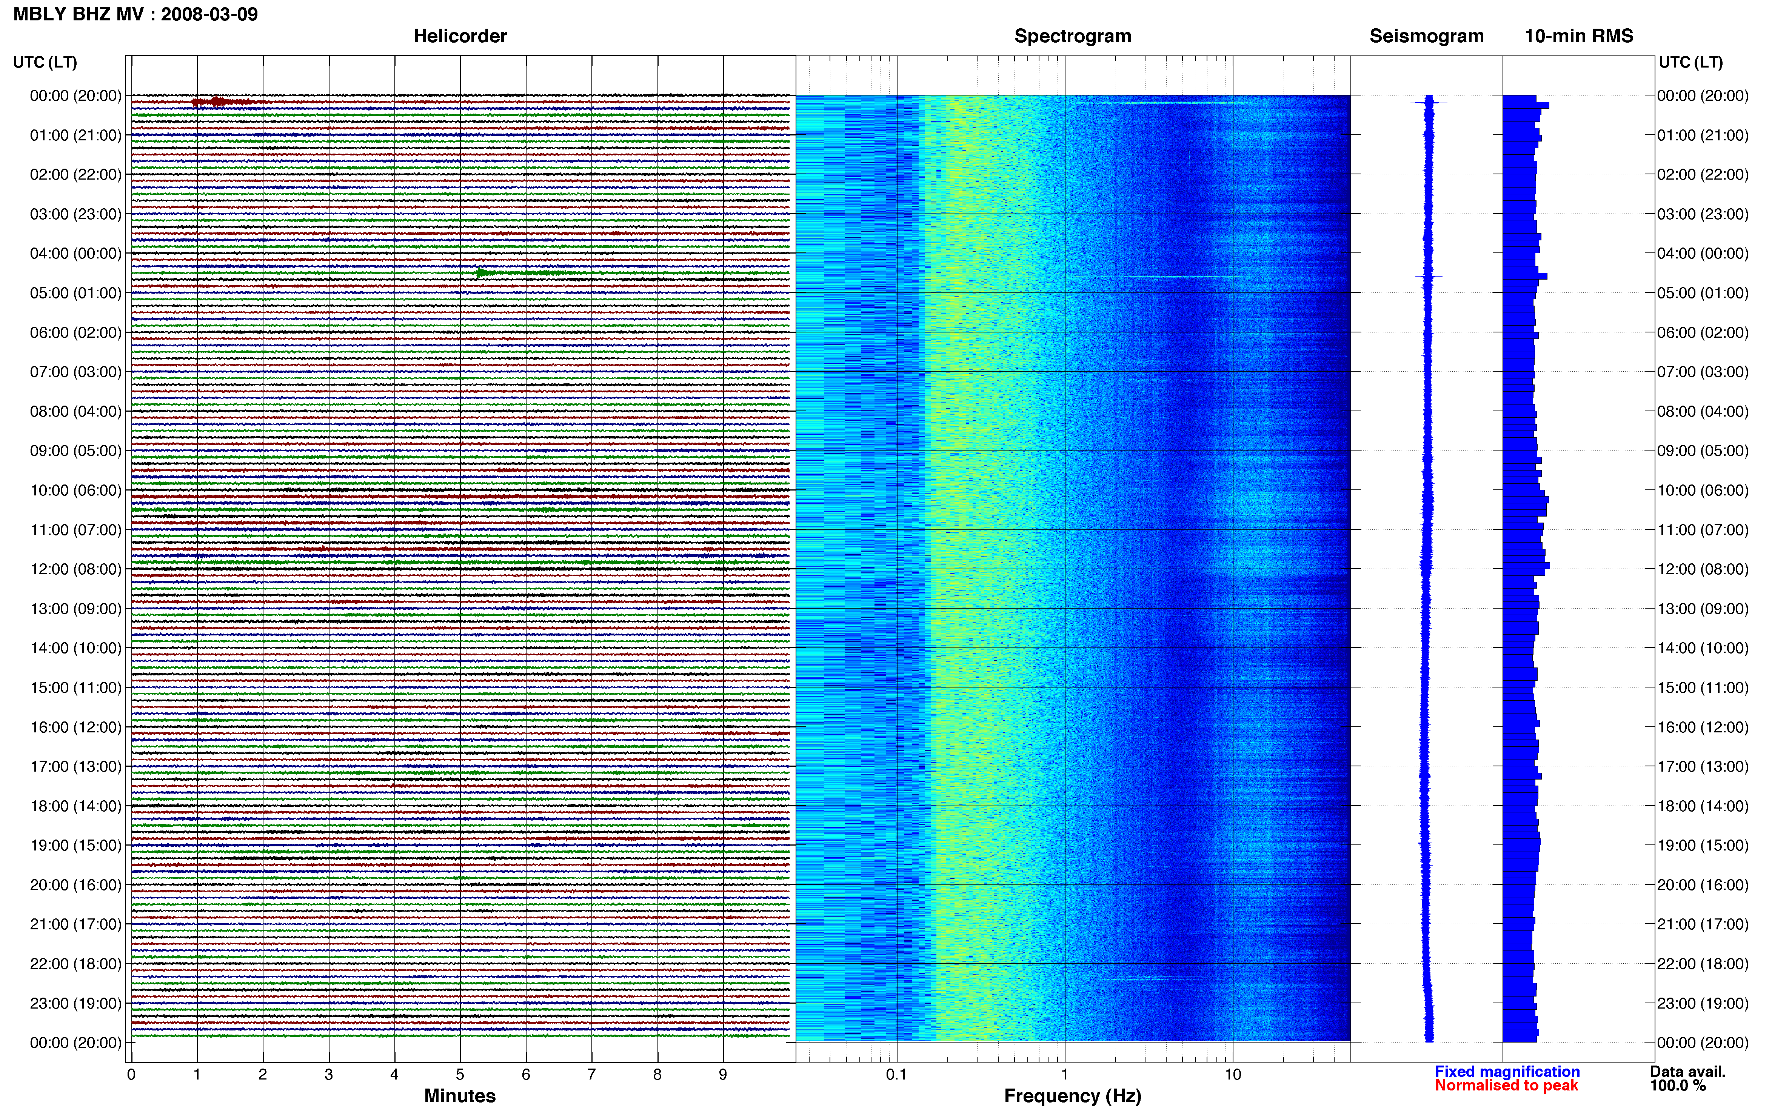Click the right '11:00 (07:00)' time label

point(1703,529)
